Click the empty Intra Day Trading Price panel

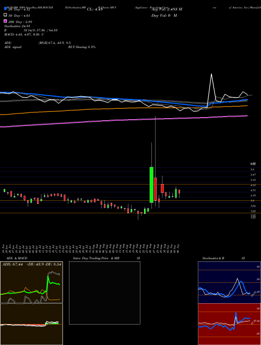[104, 293]
